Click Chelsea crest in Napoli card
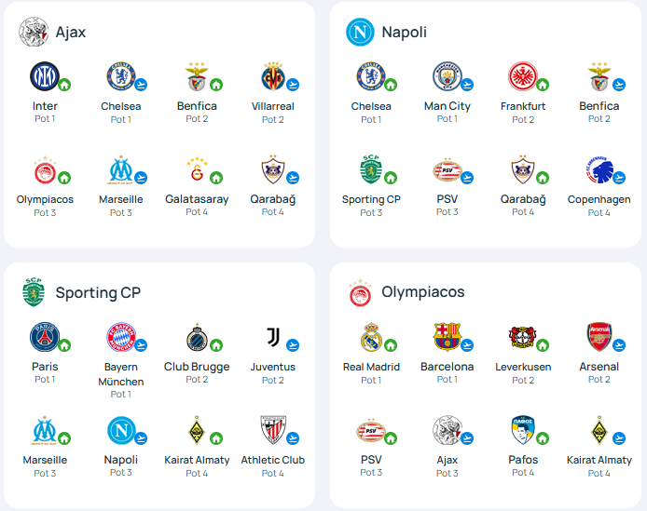The height and width of the screenshot is (511, 647). coord(371,76)
